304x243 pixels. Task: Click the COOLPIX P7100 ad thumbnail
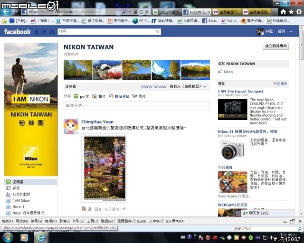232,109
